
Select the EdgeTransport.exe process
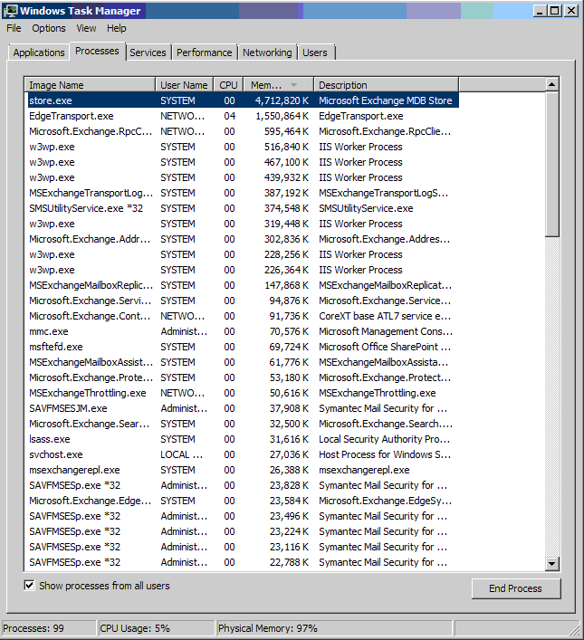[x=244, y=116]
